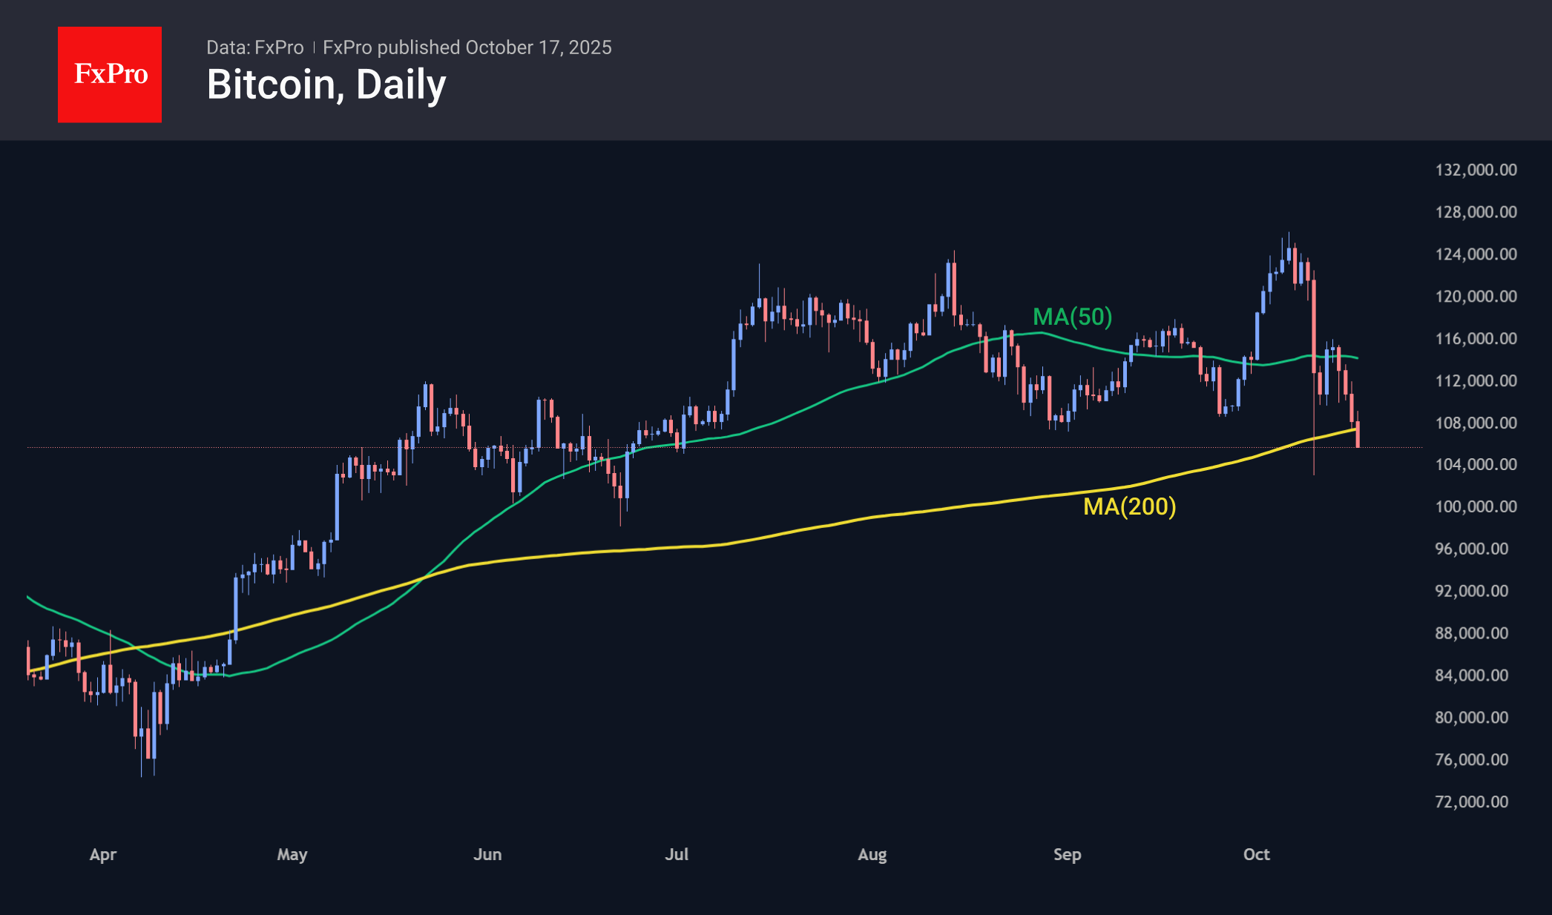Click the Oct month marker
The image size is (1552, 915).
click(x=1257, y=854)
